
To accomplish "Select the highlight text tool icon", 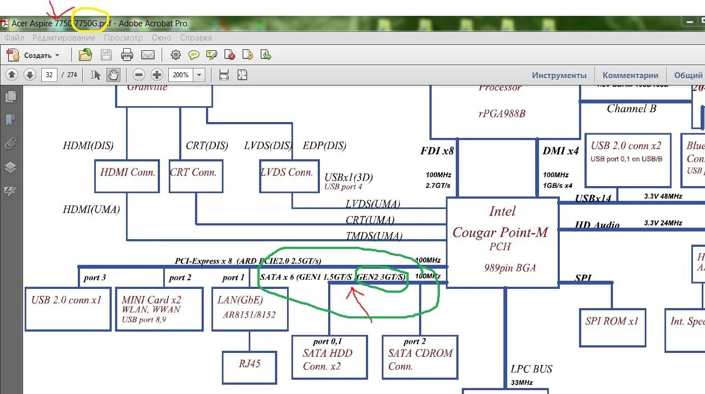I will [x=212, y=55].
